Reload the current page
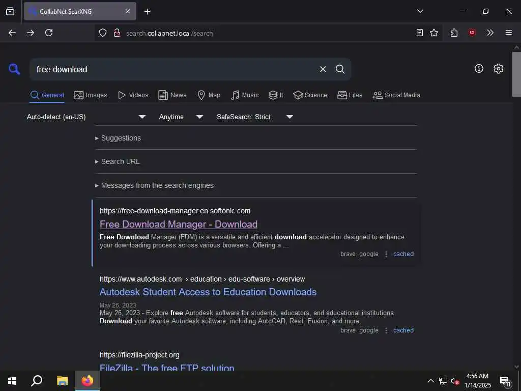Screen dimensions: 521x391 (49, 33)
